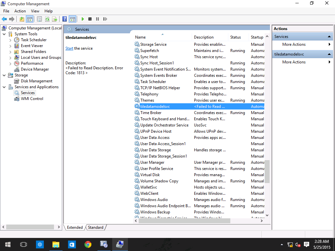Select the Volume Shadow Copy service row

pyautogui.click(x=199, y=181)
